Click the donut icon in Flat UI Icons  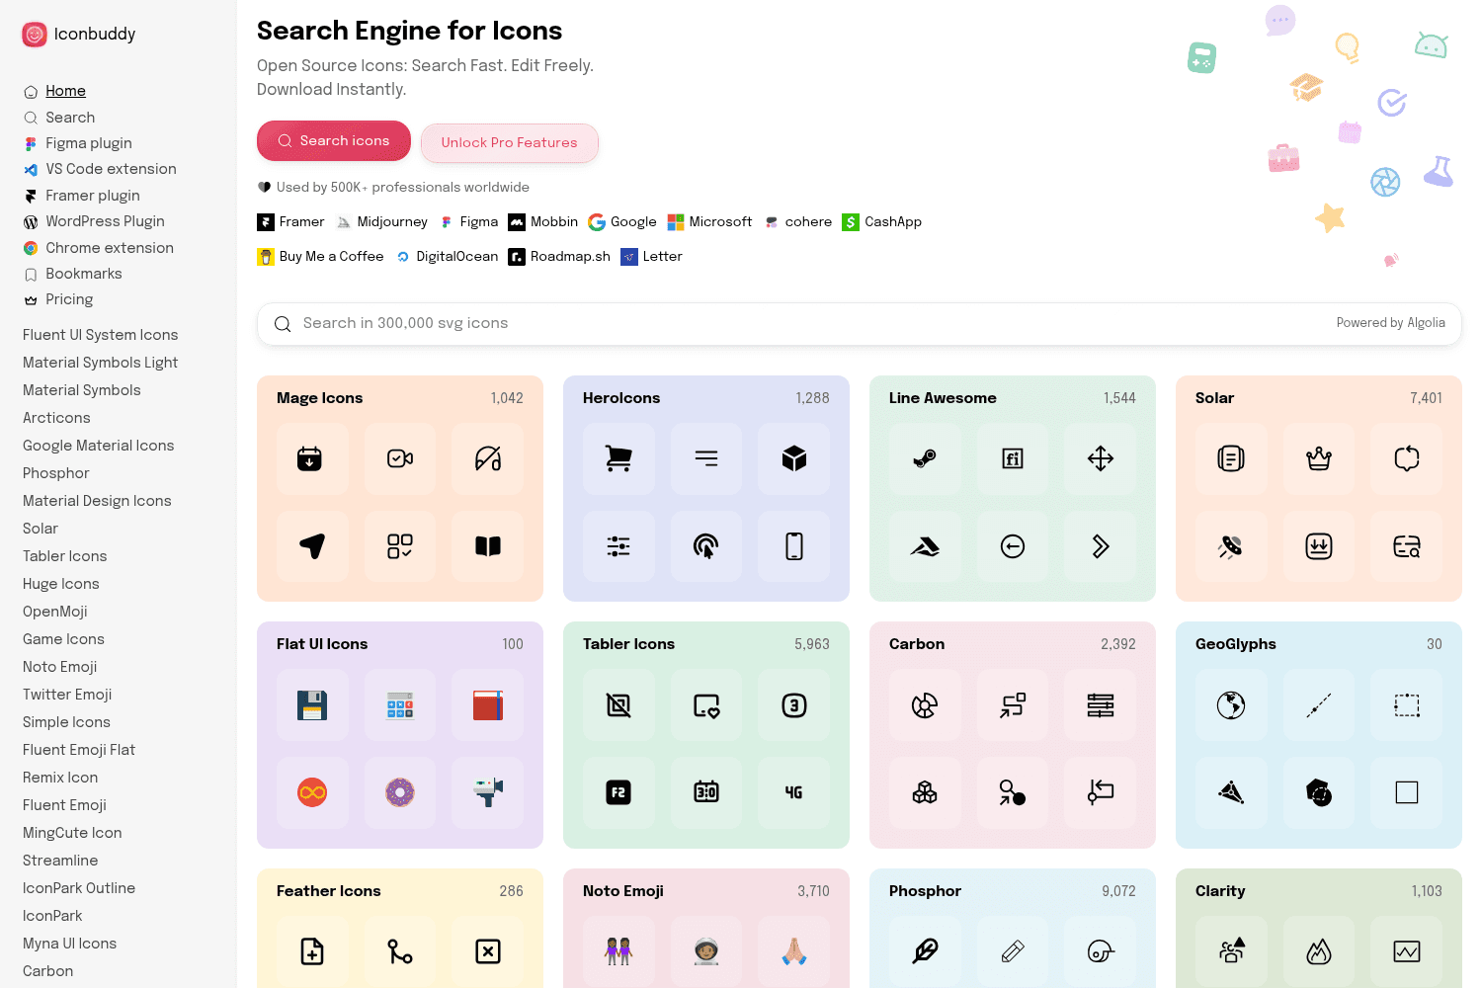400,792
